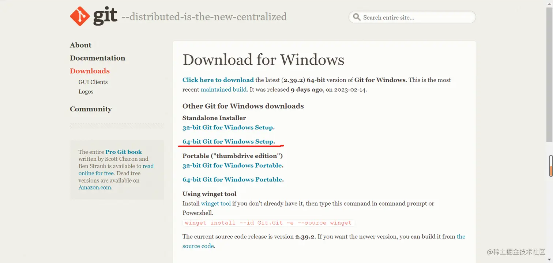This screenshot has height=263, width=553.
Task: Open the Pro Git book link
Action: click(x=123, y=152)
